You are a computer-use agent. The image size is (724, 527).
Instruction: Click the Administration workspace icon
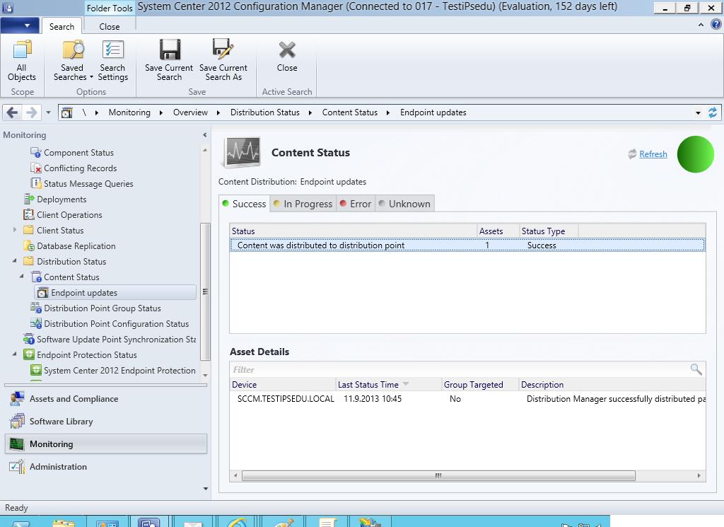click(17, 466)
